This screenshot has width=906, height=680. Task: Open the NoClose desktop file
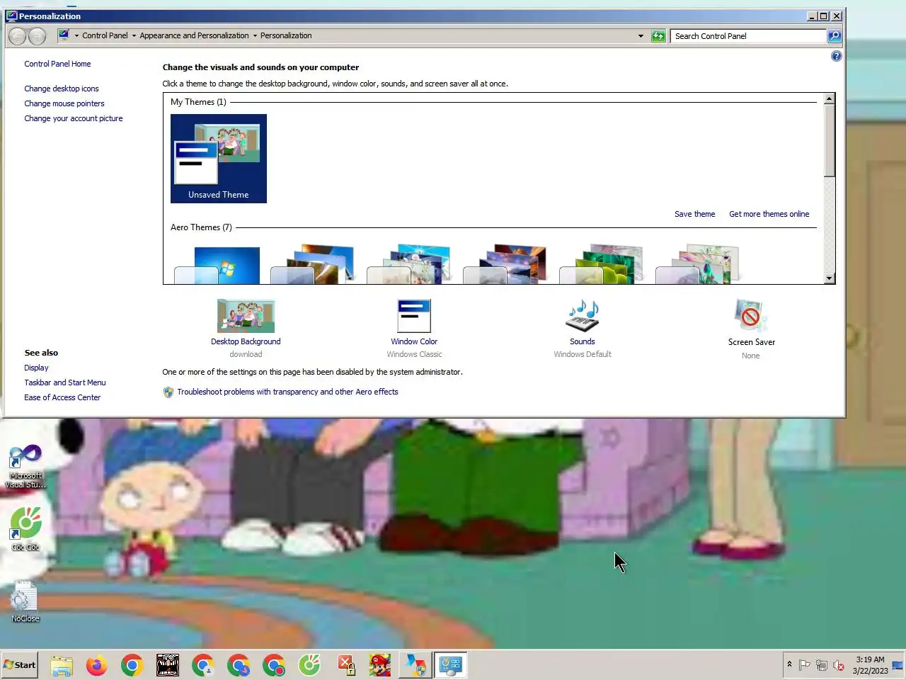(25, 601)
